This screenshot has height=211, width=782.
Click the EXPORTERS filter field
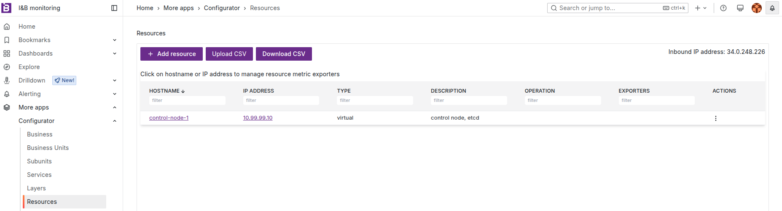pyautogui.click(x=657, y=100)
